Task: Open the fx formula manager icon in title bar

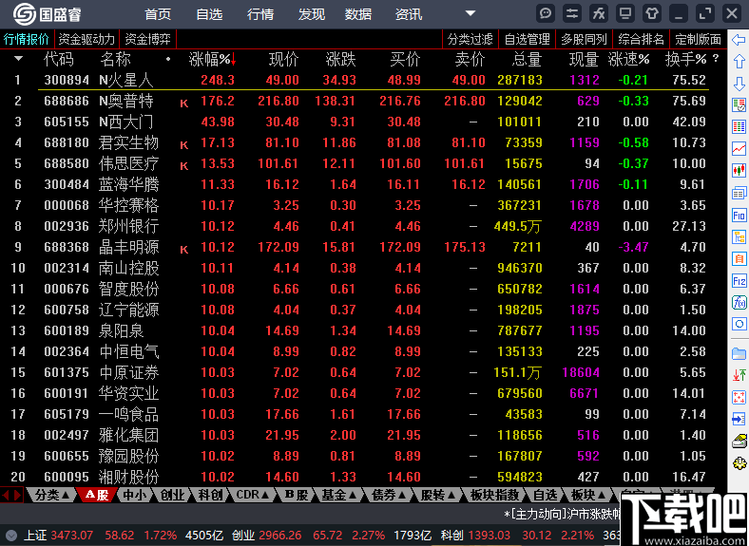Action: [x=599, y=13]
